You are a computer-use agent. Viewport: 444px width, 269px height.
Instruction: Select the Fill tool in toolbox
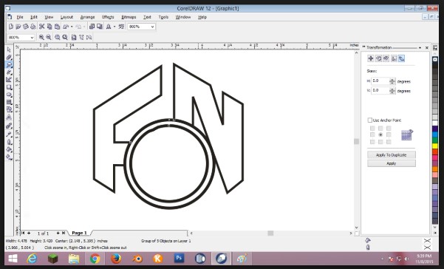coord(9,149)
